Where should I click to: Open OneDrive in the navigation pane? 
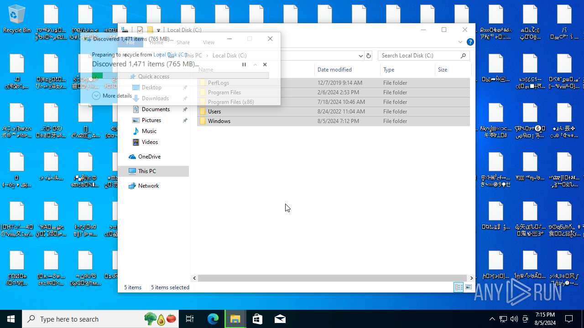click(149, 157)
